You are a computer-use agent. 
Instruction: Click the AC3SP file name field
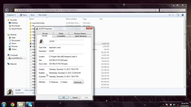pos(66,41)
